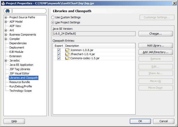Uncheck Export for Jcommon-1.0.8.jar

[59, 50]
